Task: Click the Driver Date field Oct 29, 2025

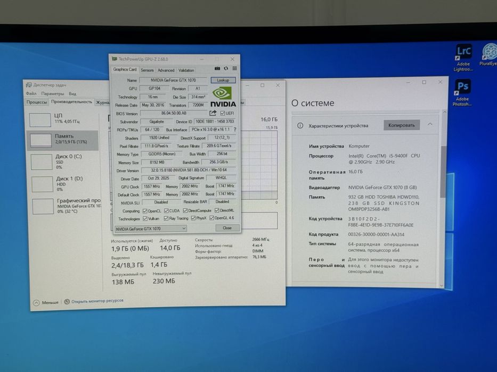Action: [158, 179]
